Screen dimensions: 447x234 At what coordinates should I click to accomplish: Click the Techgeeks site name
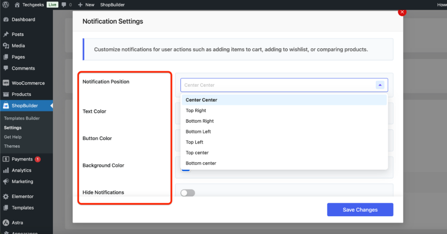click(33, 5)
